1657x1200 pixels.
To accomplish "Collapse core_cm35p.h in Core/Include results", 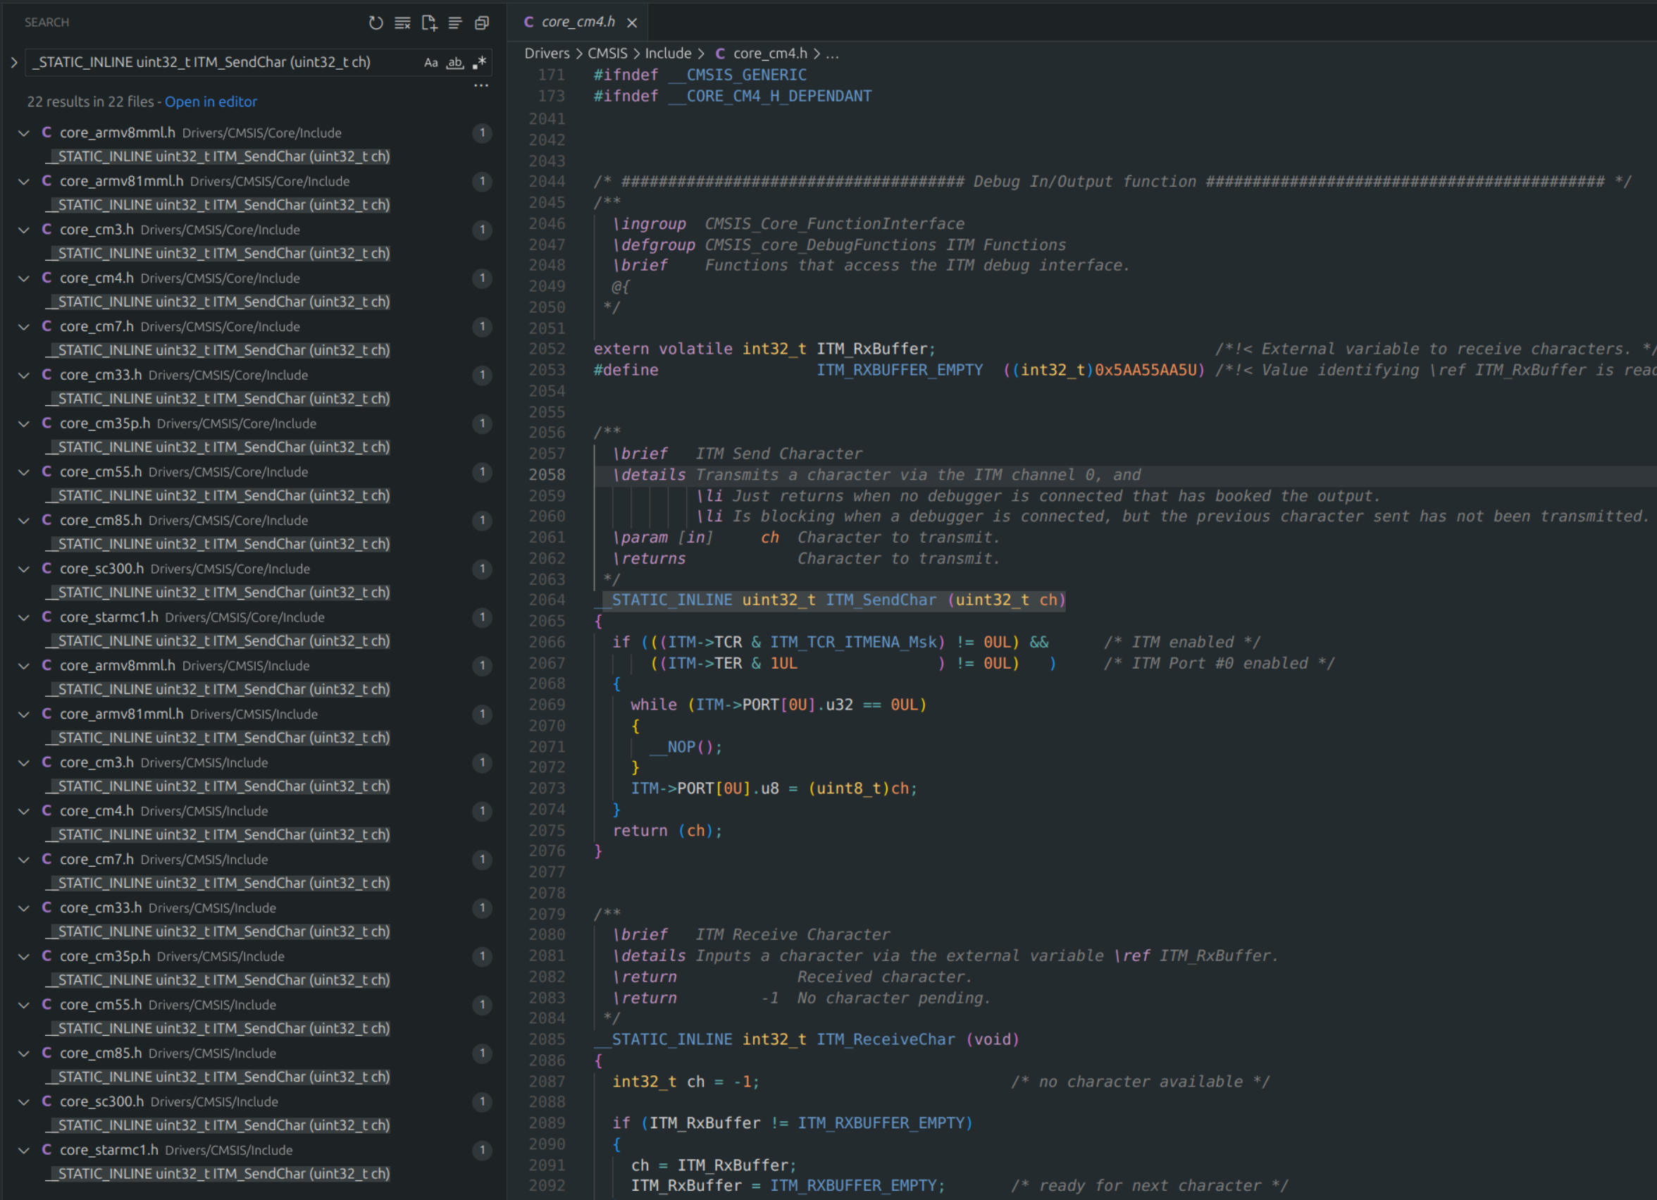I will coord(24,423).
